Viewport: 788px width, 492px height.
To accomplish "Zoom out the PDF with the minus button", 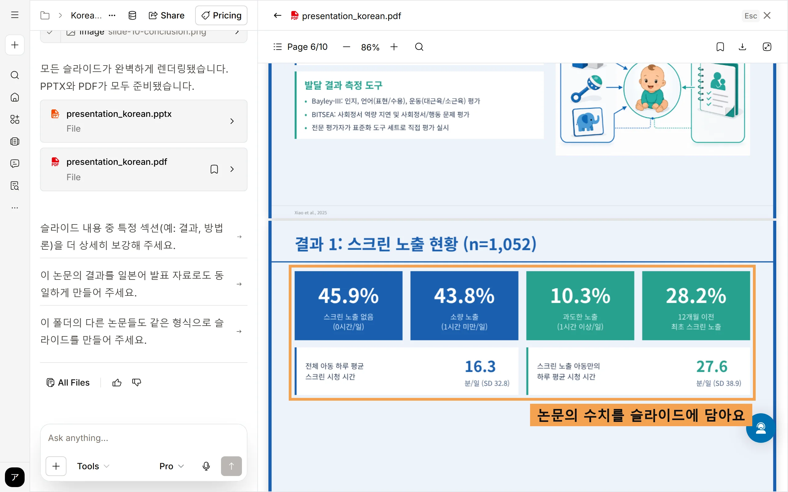I will (x=347, y=47).
